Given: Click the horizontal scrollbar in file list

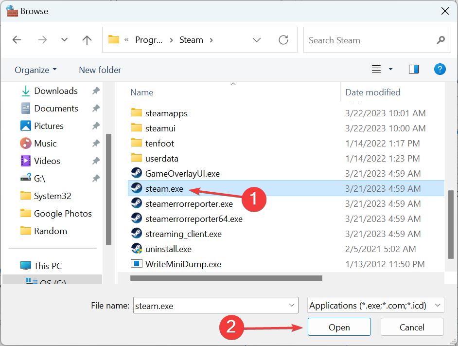Looking at the screenshot, I should pos(226,278).
